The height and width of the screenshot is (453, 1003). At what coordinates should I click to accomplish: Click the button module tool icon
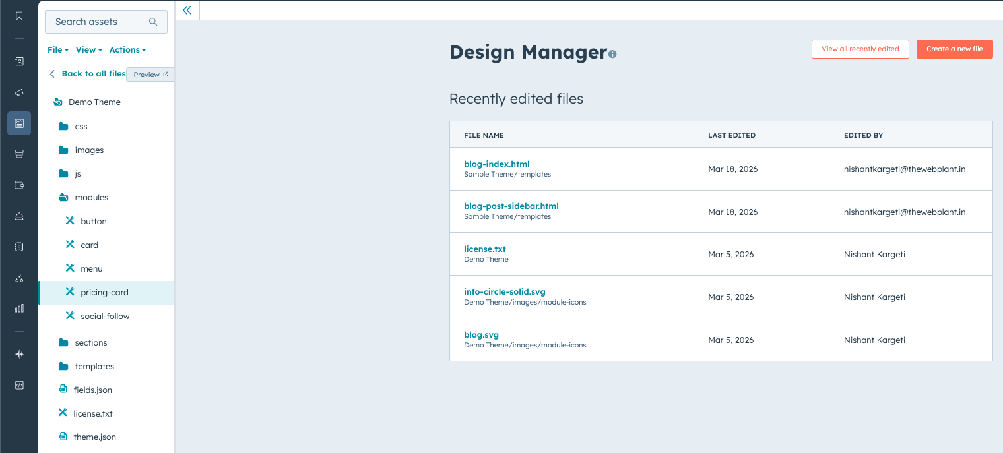70,221
